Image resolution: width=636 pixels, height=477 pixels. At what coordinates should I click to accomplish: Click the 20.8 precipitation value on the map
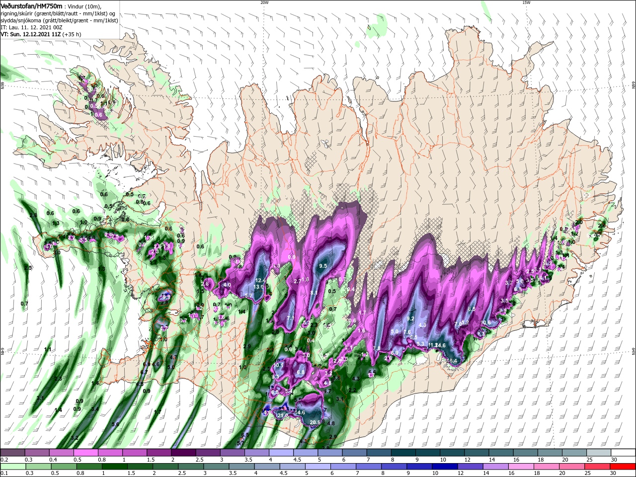point(315,423)
